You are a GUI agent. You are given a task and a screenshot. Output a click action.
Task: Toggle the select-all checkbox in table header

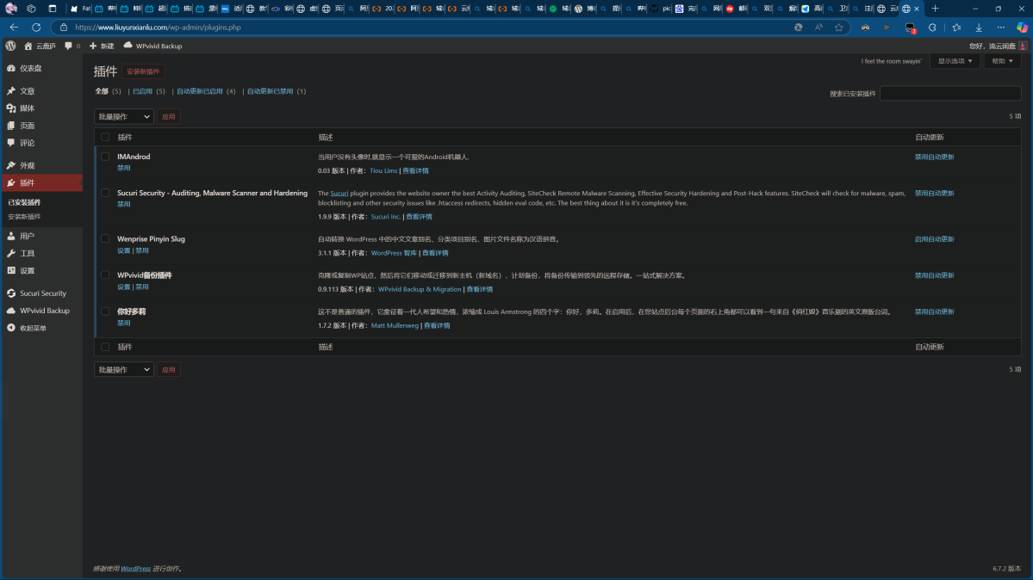105,138
